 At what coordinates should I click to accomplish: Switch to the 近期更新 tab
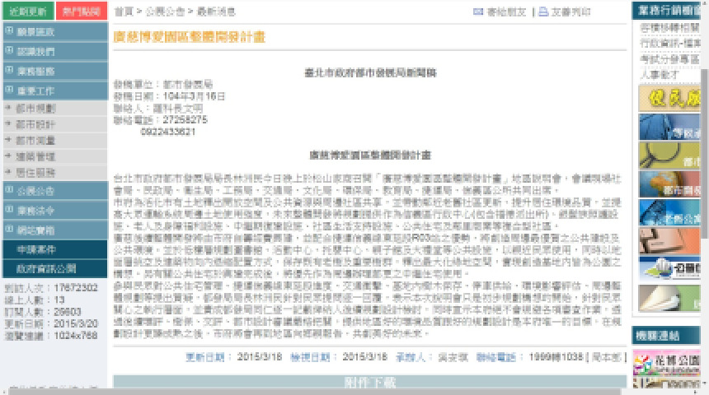click(x=26, y=12)
